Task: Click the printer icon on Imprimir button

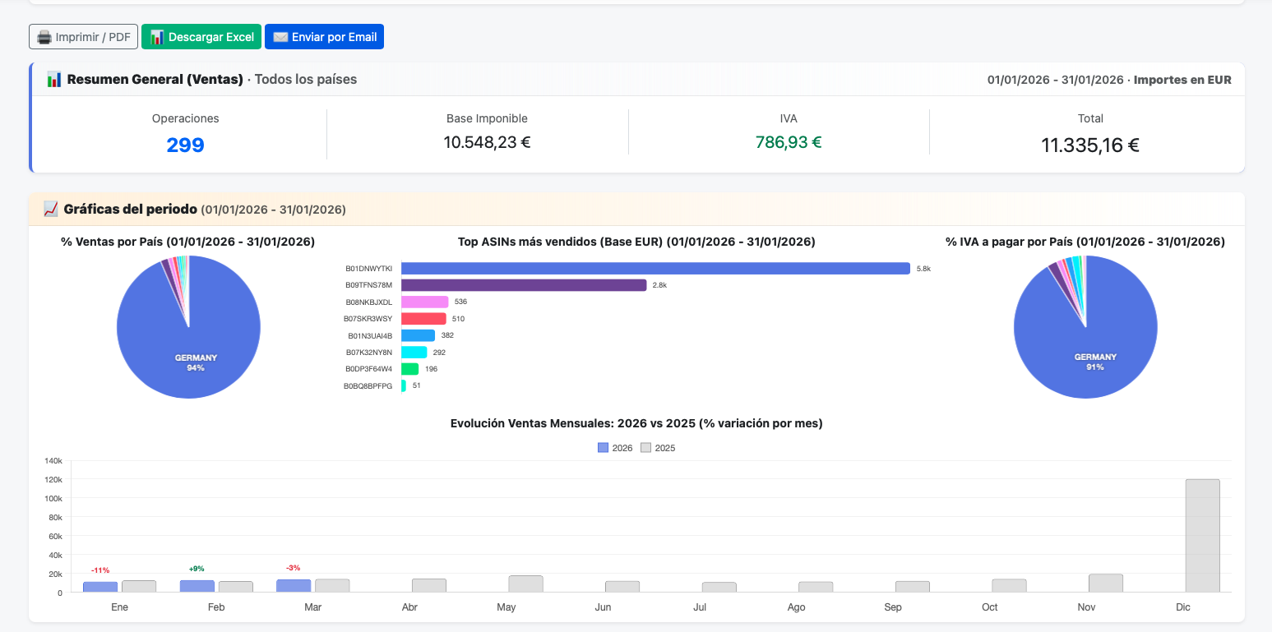Action: click(x=44, y=37)
